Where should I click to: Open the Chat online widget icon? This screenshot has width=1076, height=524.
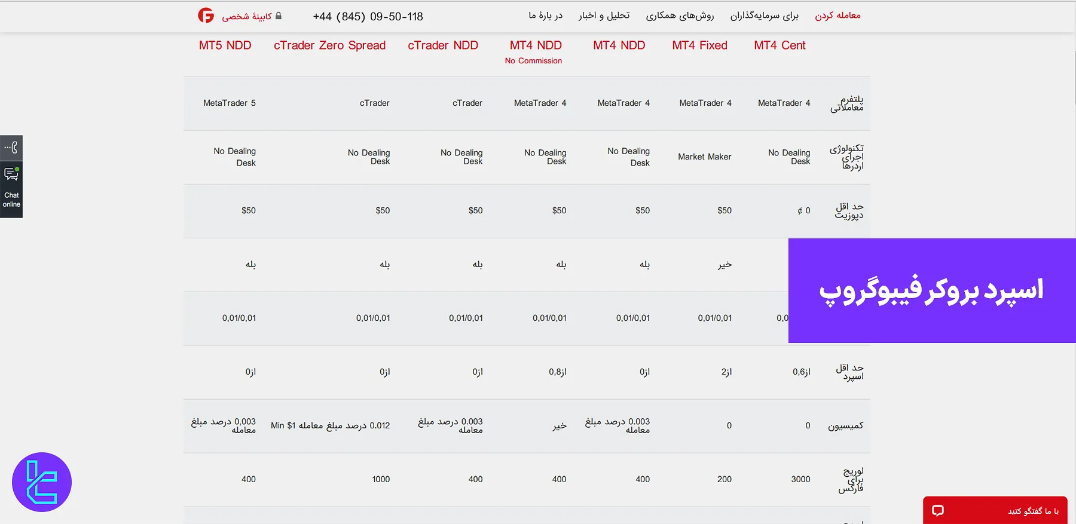pos(11,174)
